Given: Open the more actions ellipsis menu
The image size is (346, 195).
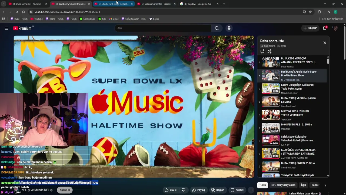Looking at the screenshot, I should tap(251, 190).
